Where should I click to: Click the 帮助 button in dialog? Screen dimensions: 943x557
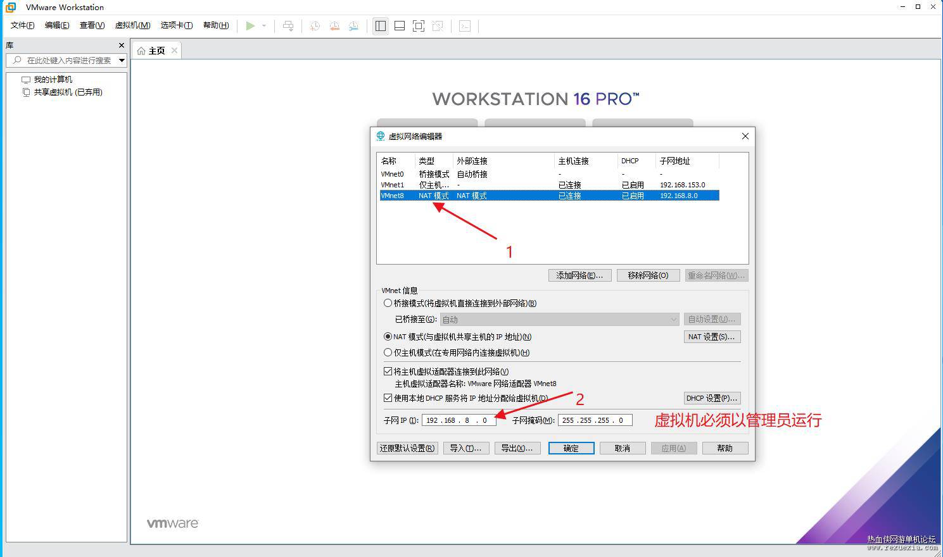click(x=725, y=448)
